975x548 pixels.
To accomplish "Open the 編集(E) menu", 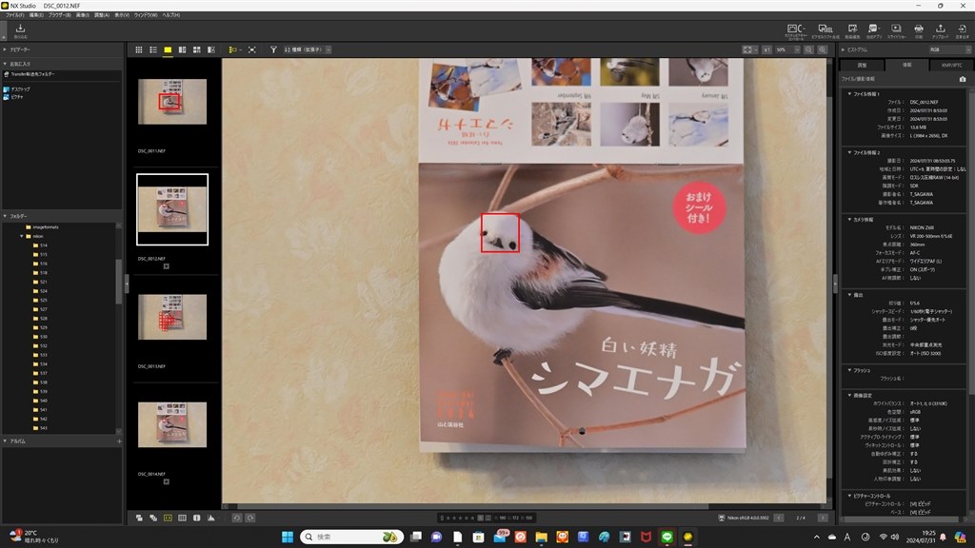I will pyautogui.click(x=37, y=15).
